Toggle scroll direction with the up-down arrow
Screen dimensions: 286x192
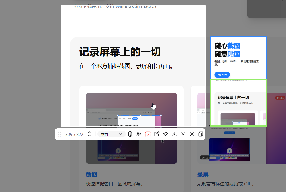[89, 134]
